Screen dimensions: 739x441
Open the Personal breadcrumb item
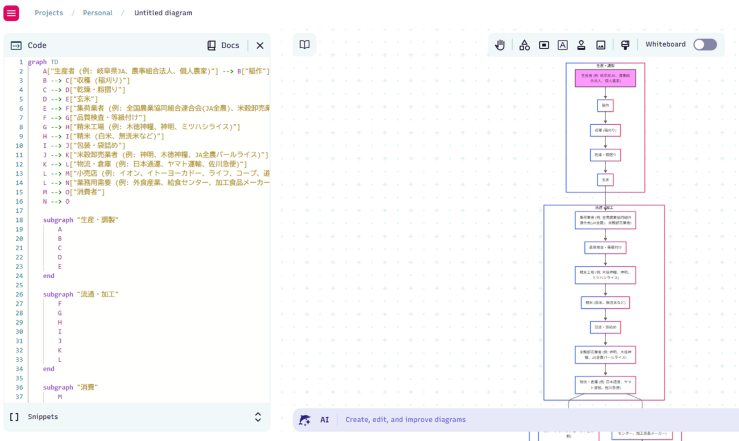(x=97, y=12)
